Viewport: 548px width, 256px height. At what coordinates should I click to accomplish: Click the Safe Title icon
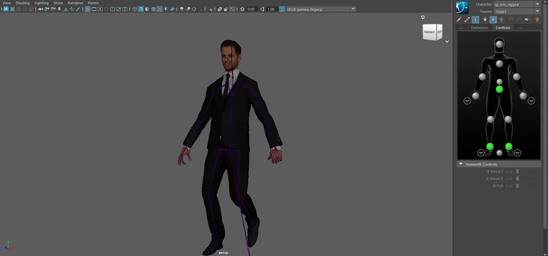coord(125,9)
